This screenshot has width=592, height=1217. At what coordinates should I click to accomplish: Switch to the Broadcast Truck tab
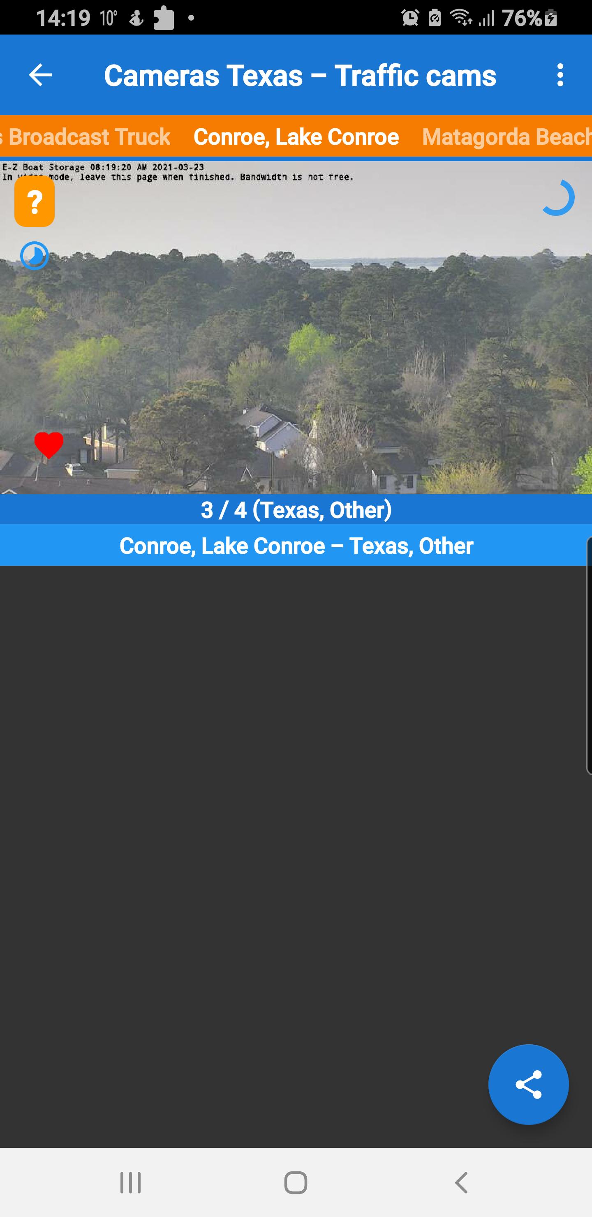coord(86,137)
